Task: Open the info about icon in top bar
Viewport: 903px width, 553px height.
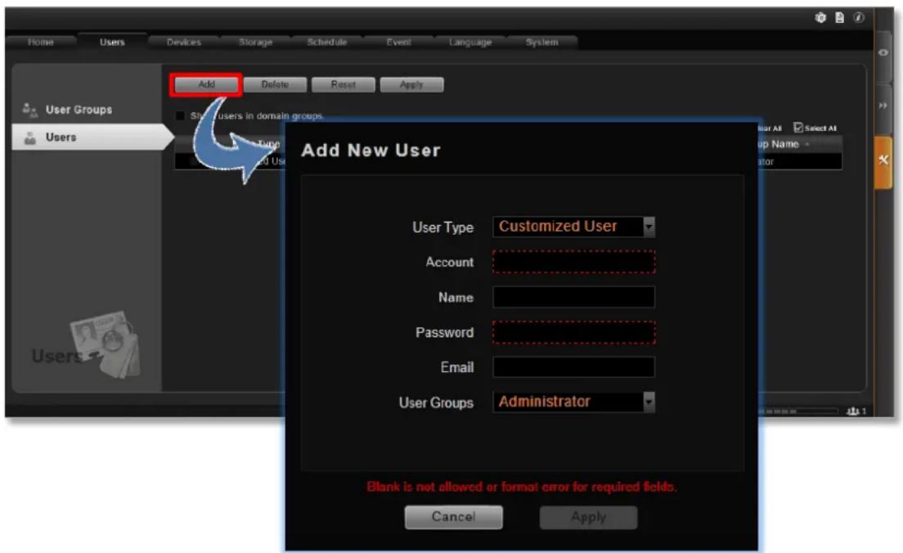Action: [859, 18]
